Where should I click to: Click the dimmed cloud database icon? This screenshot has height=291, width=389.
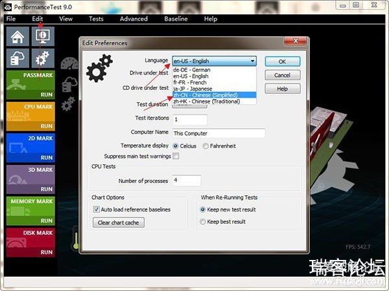69,84
